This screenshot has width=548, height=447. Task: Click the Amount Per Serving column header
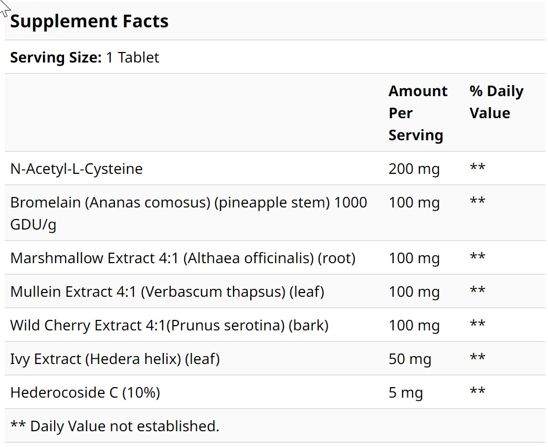417,113
